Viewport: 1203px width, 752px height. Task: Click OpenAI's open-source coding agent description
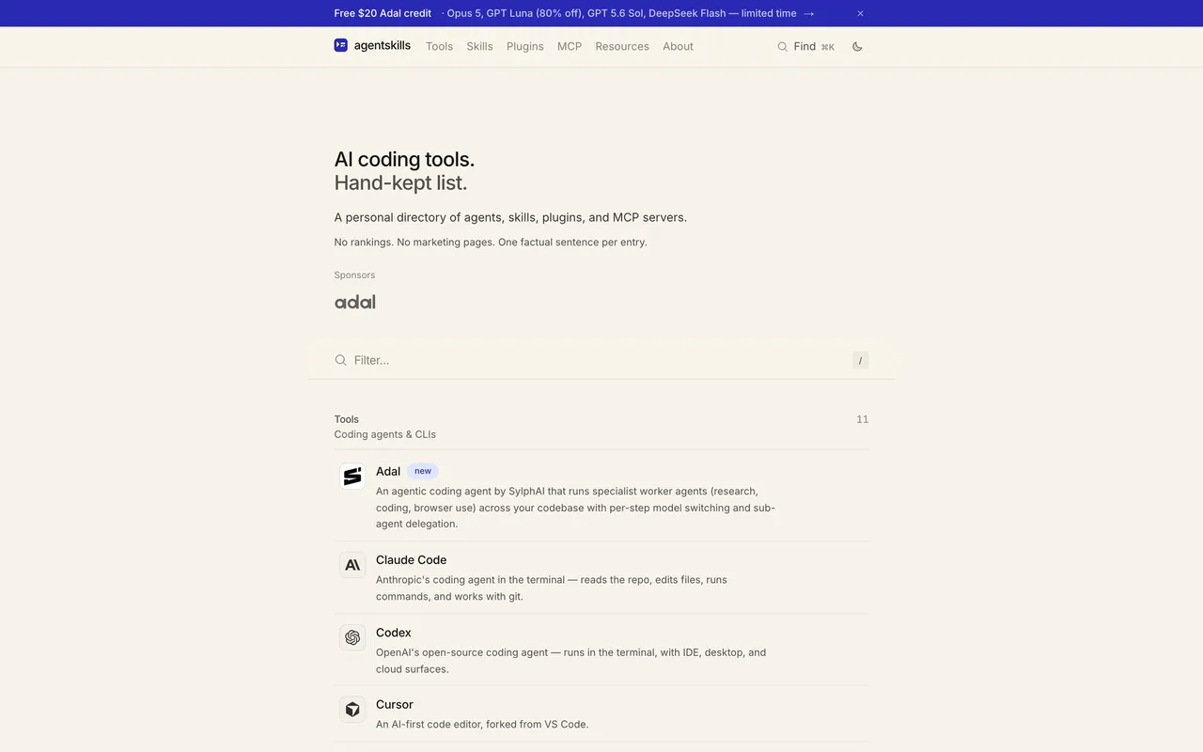pos(570,661)
